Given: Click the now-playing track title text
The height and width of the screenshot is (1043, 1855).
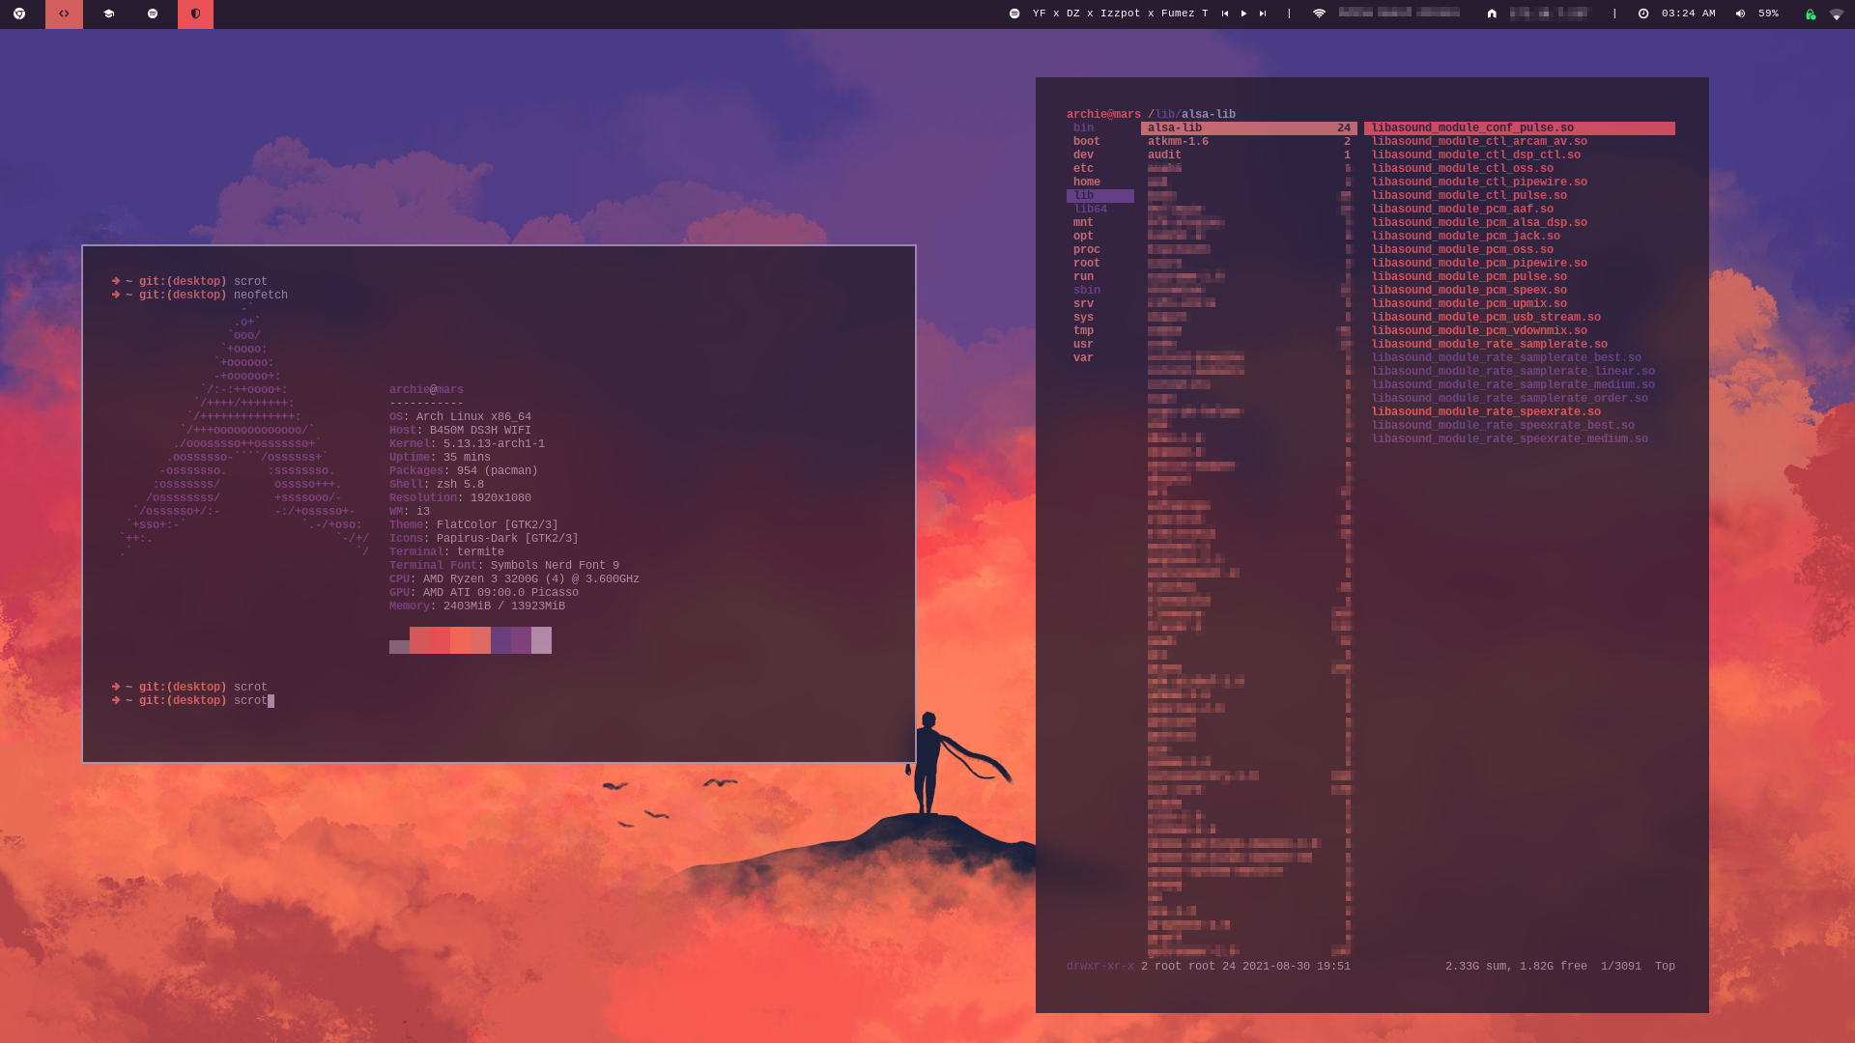Looking at the screenshot, I should 1121,14.
